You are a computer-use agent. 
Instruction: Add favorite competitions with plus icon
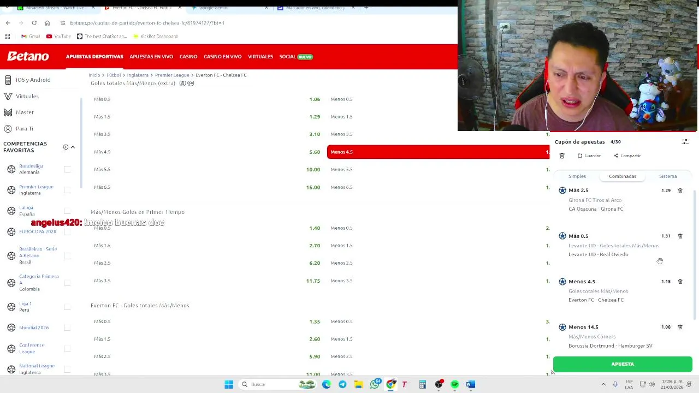66,147
